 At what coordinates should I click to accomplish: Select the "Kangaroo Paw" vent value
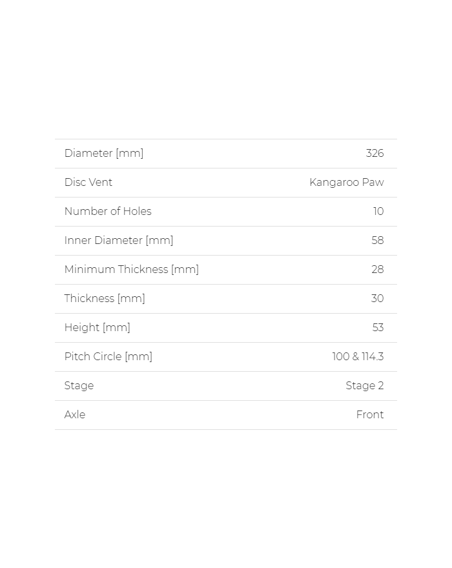(x=346, y=183)
